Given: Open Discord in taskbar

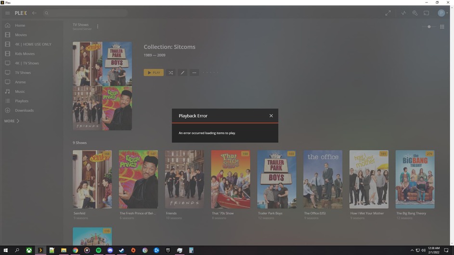Looking at the screenshot, I should pyautogui.click(x=110, y=250).
